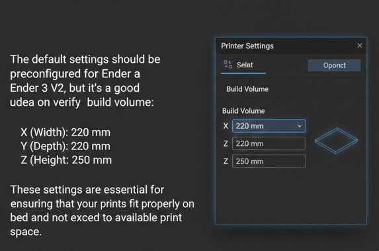Click the Oponct button
The width and height of the screenshot is (379, 251).
334,65
